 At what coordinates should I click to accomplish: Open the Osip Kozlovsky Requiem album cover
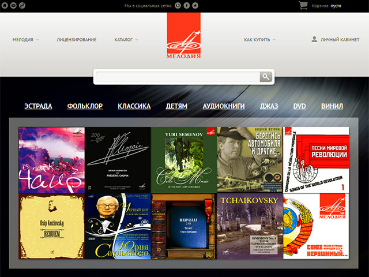52,226
